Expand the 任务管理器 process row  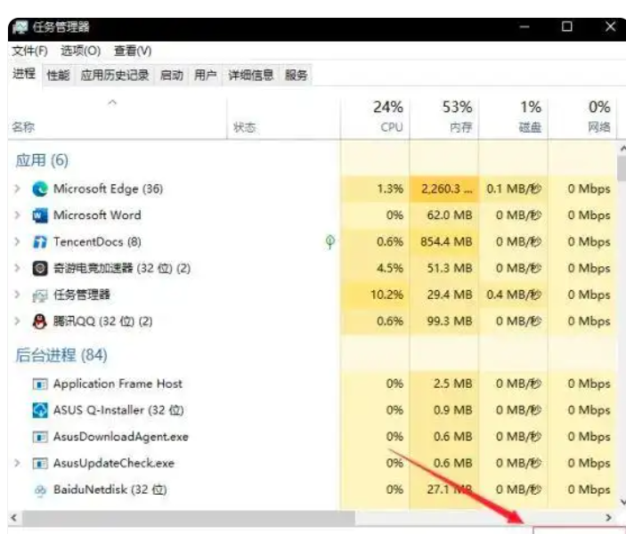[17, 295]
